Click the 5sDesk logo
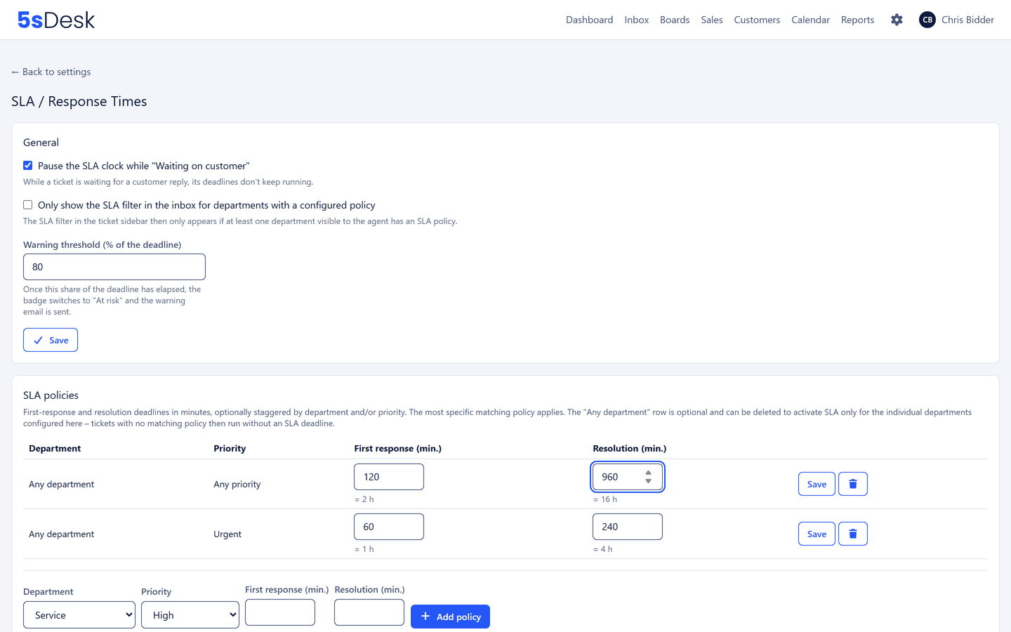1011x632 pixels. (56, 20)
